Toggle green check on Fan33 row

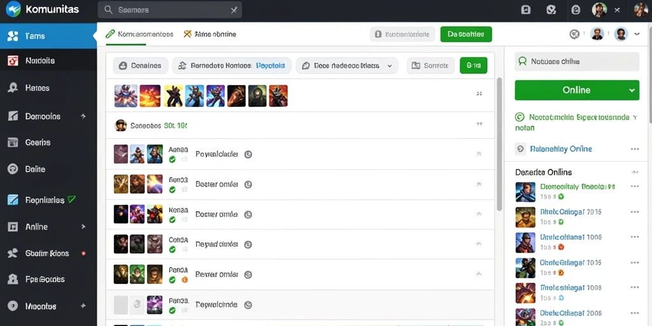click(x=172, y=310)
